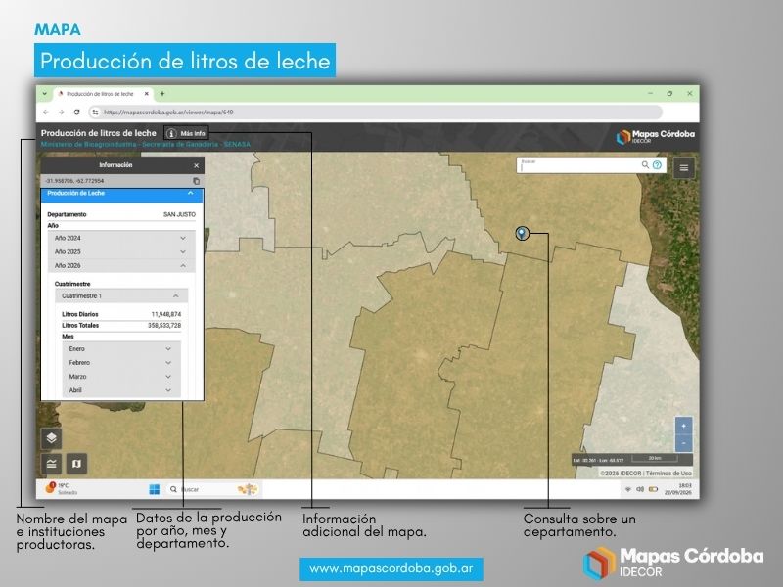This screenshot has height=587, width=783.
Task: Expand the Año 2024 section
Action: click(120, 238)
